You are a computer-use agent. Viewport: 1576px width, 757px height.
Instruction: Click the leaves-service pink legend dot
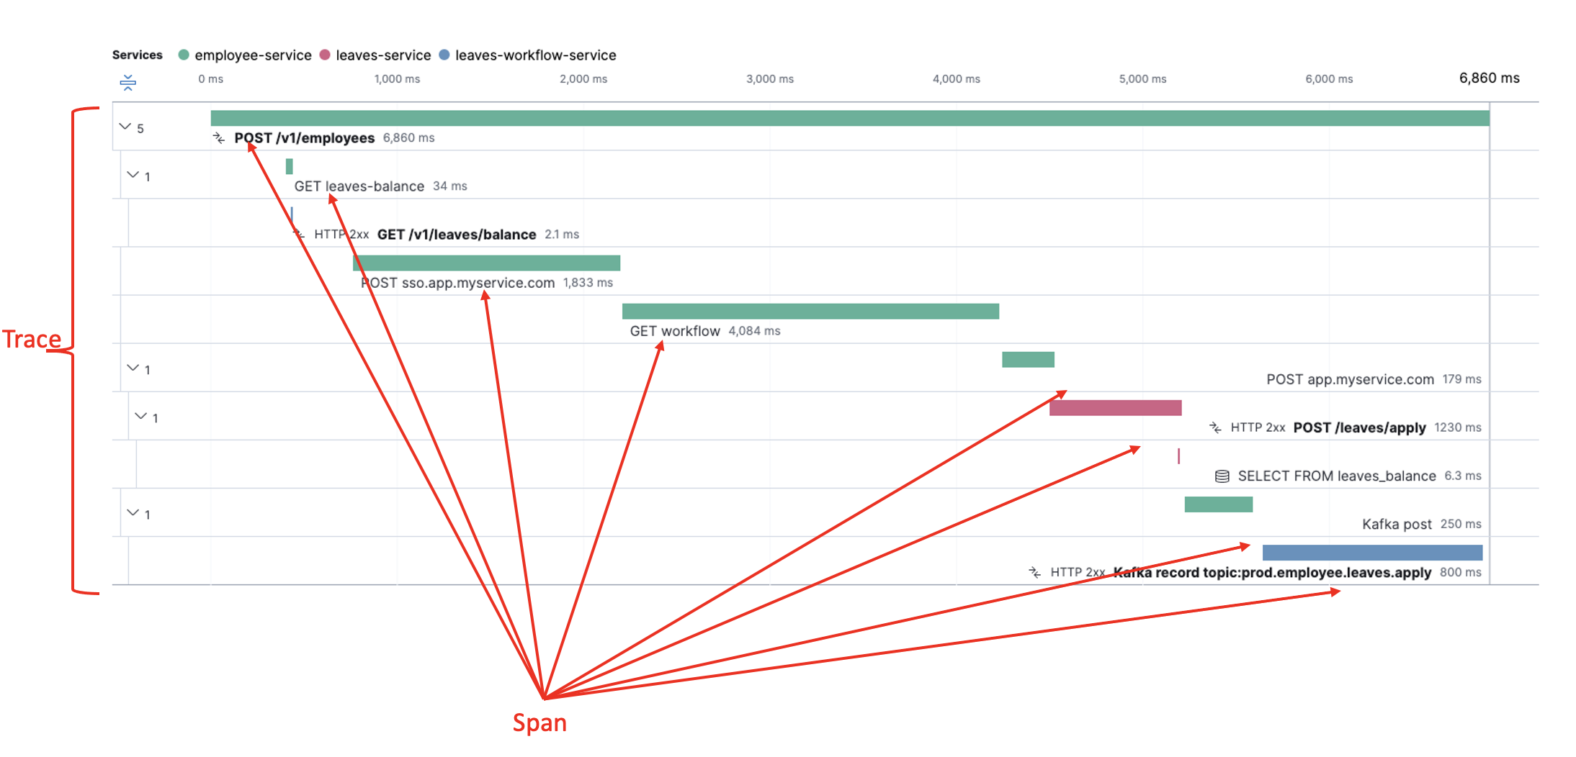[x=325, y=55]
